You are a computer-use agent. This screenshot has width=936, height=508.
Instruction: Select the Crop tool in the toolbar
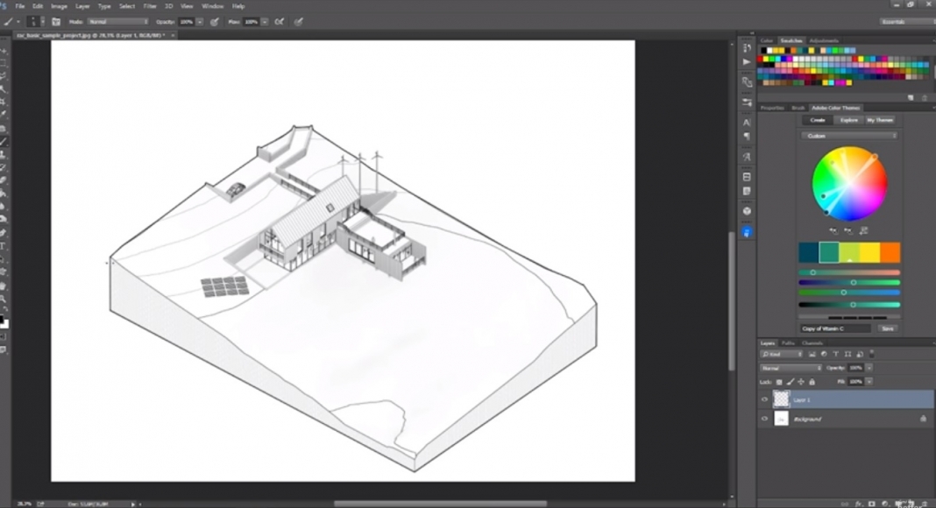click(x=4, y=102)
